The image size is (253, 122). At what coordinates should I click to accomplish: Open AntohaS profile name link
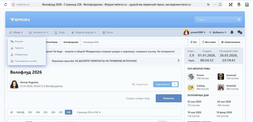[x=231, y=86]
